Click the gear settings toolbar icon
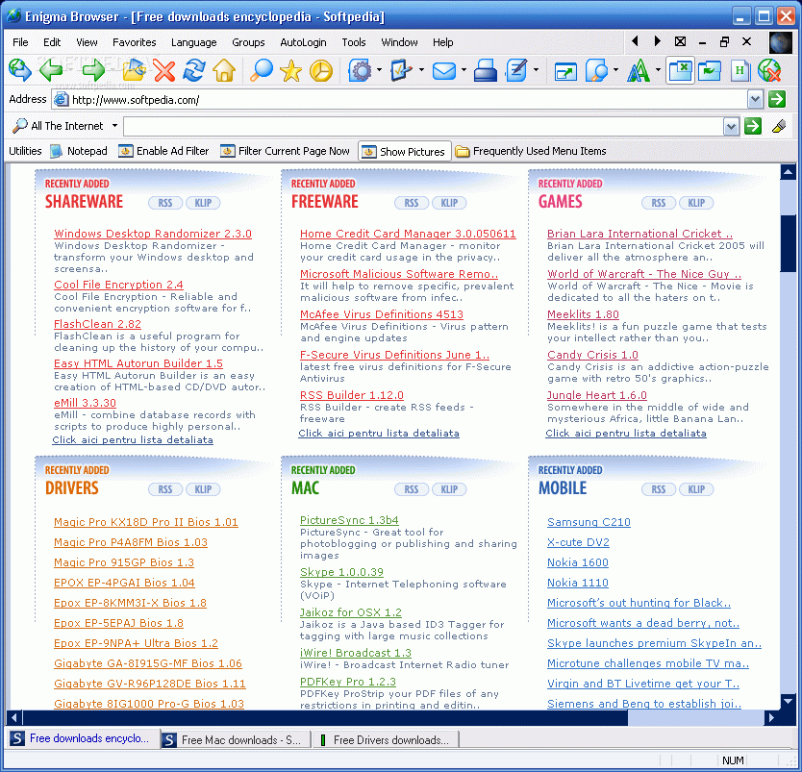The width and height of the screenshot is (802, 772). tap(361, 70)
